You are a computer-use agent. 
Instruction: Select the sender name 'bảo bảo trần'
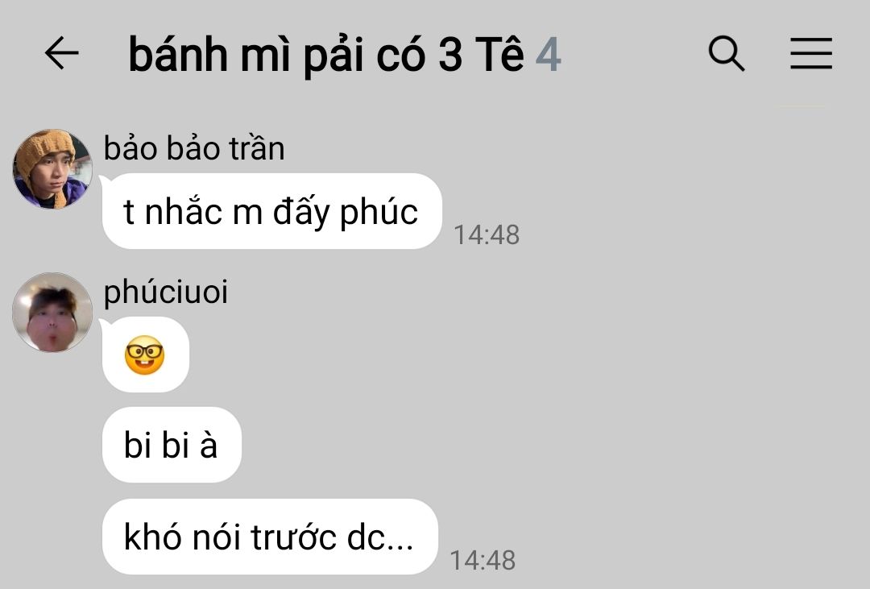(194, 148)
